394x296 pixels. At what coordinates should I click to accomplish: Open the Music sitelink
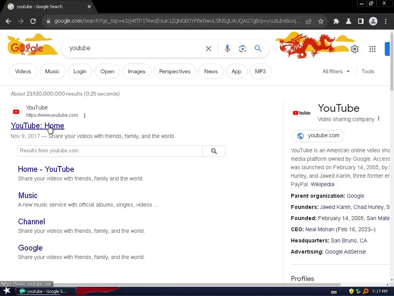click(28, 195)
